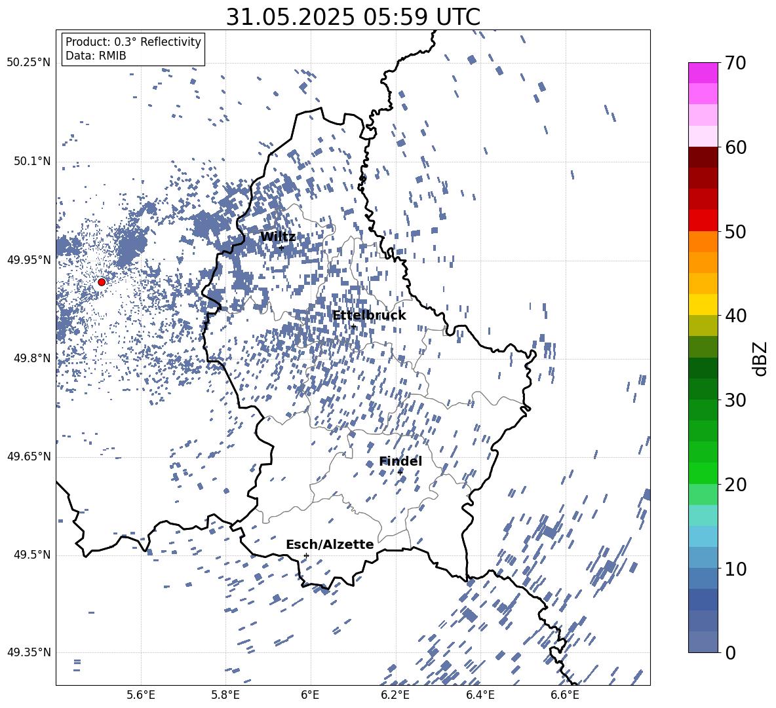Screen dimensions: 776x708
Task: Click the colorbar 40 tick label
Action: pos(735,316)
